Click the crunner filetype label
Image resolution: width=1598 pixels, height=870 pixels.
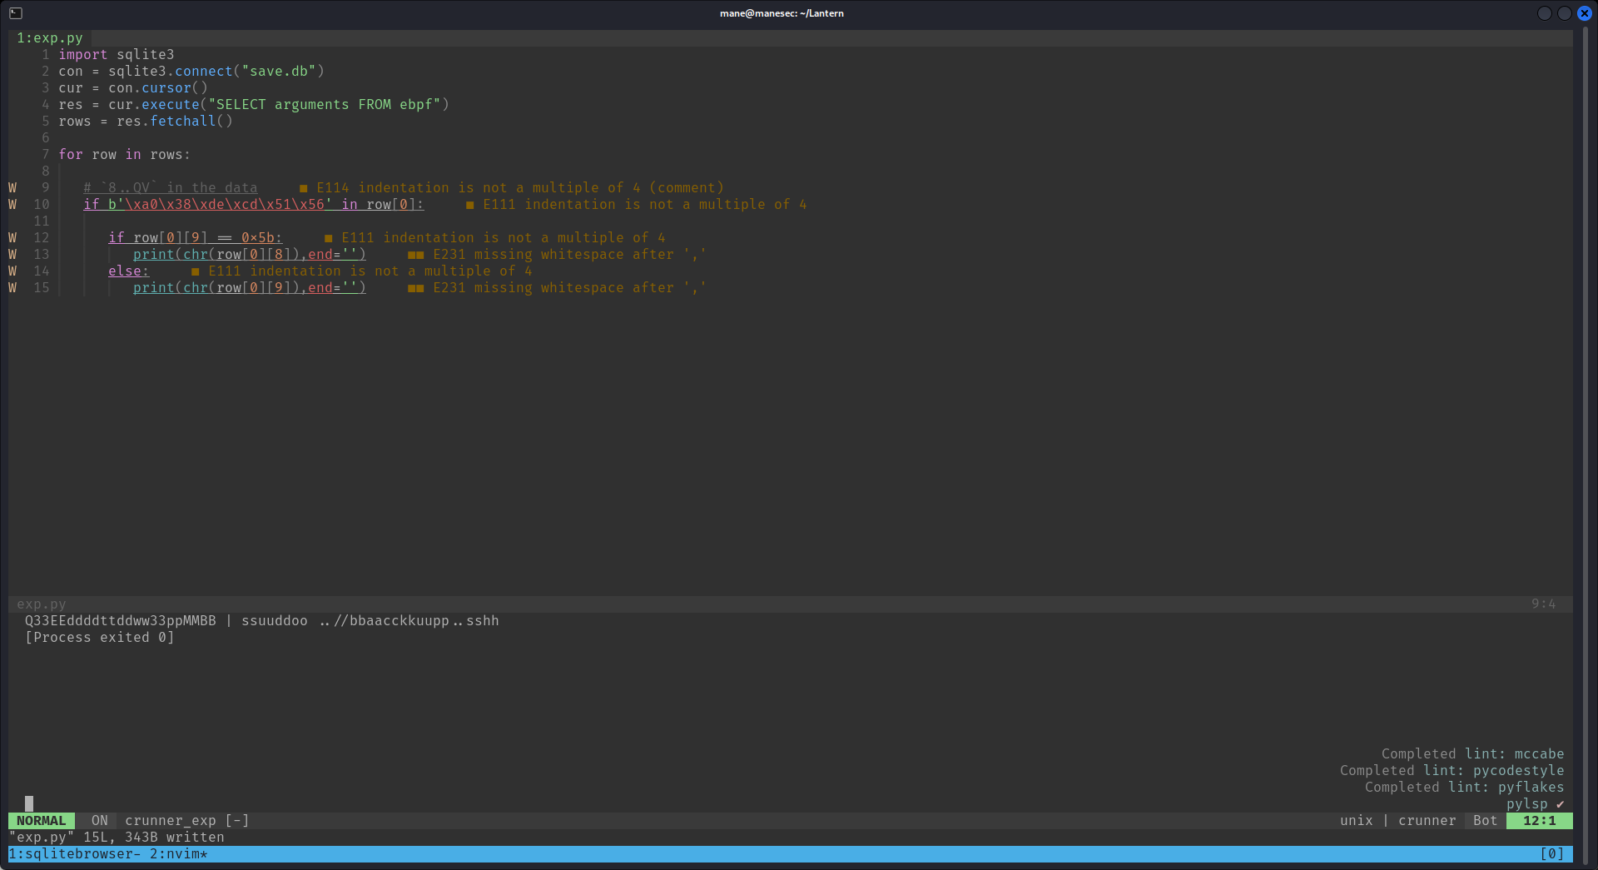pos(1427,821)
